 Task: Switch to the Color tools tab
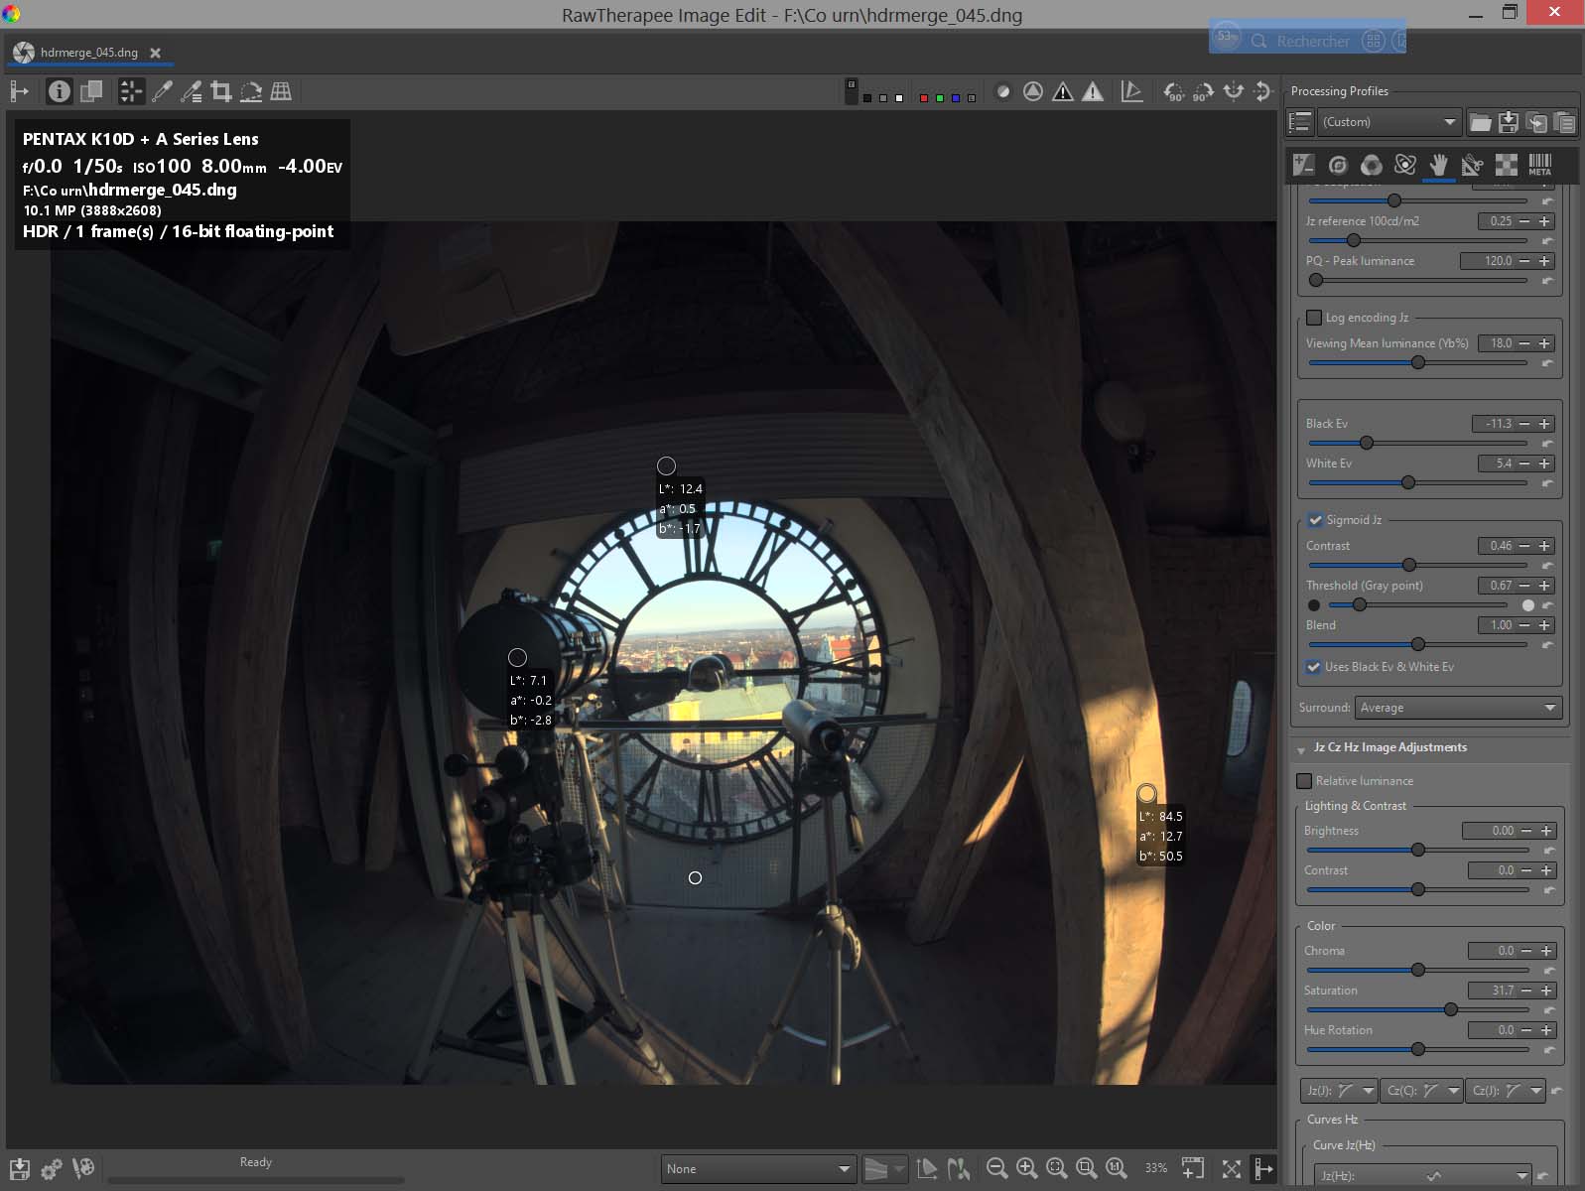tap(1372, 165)
